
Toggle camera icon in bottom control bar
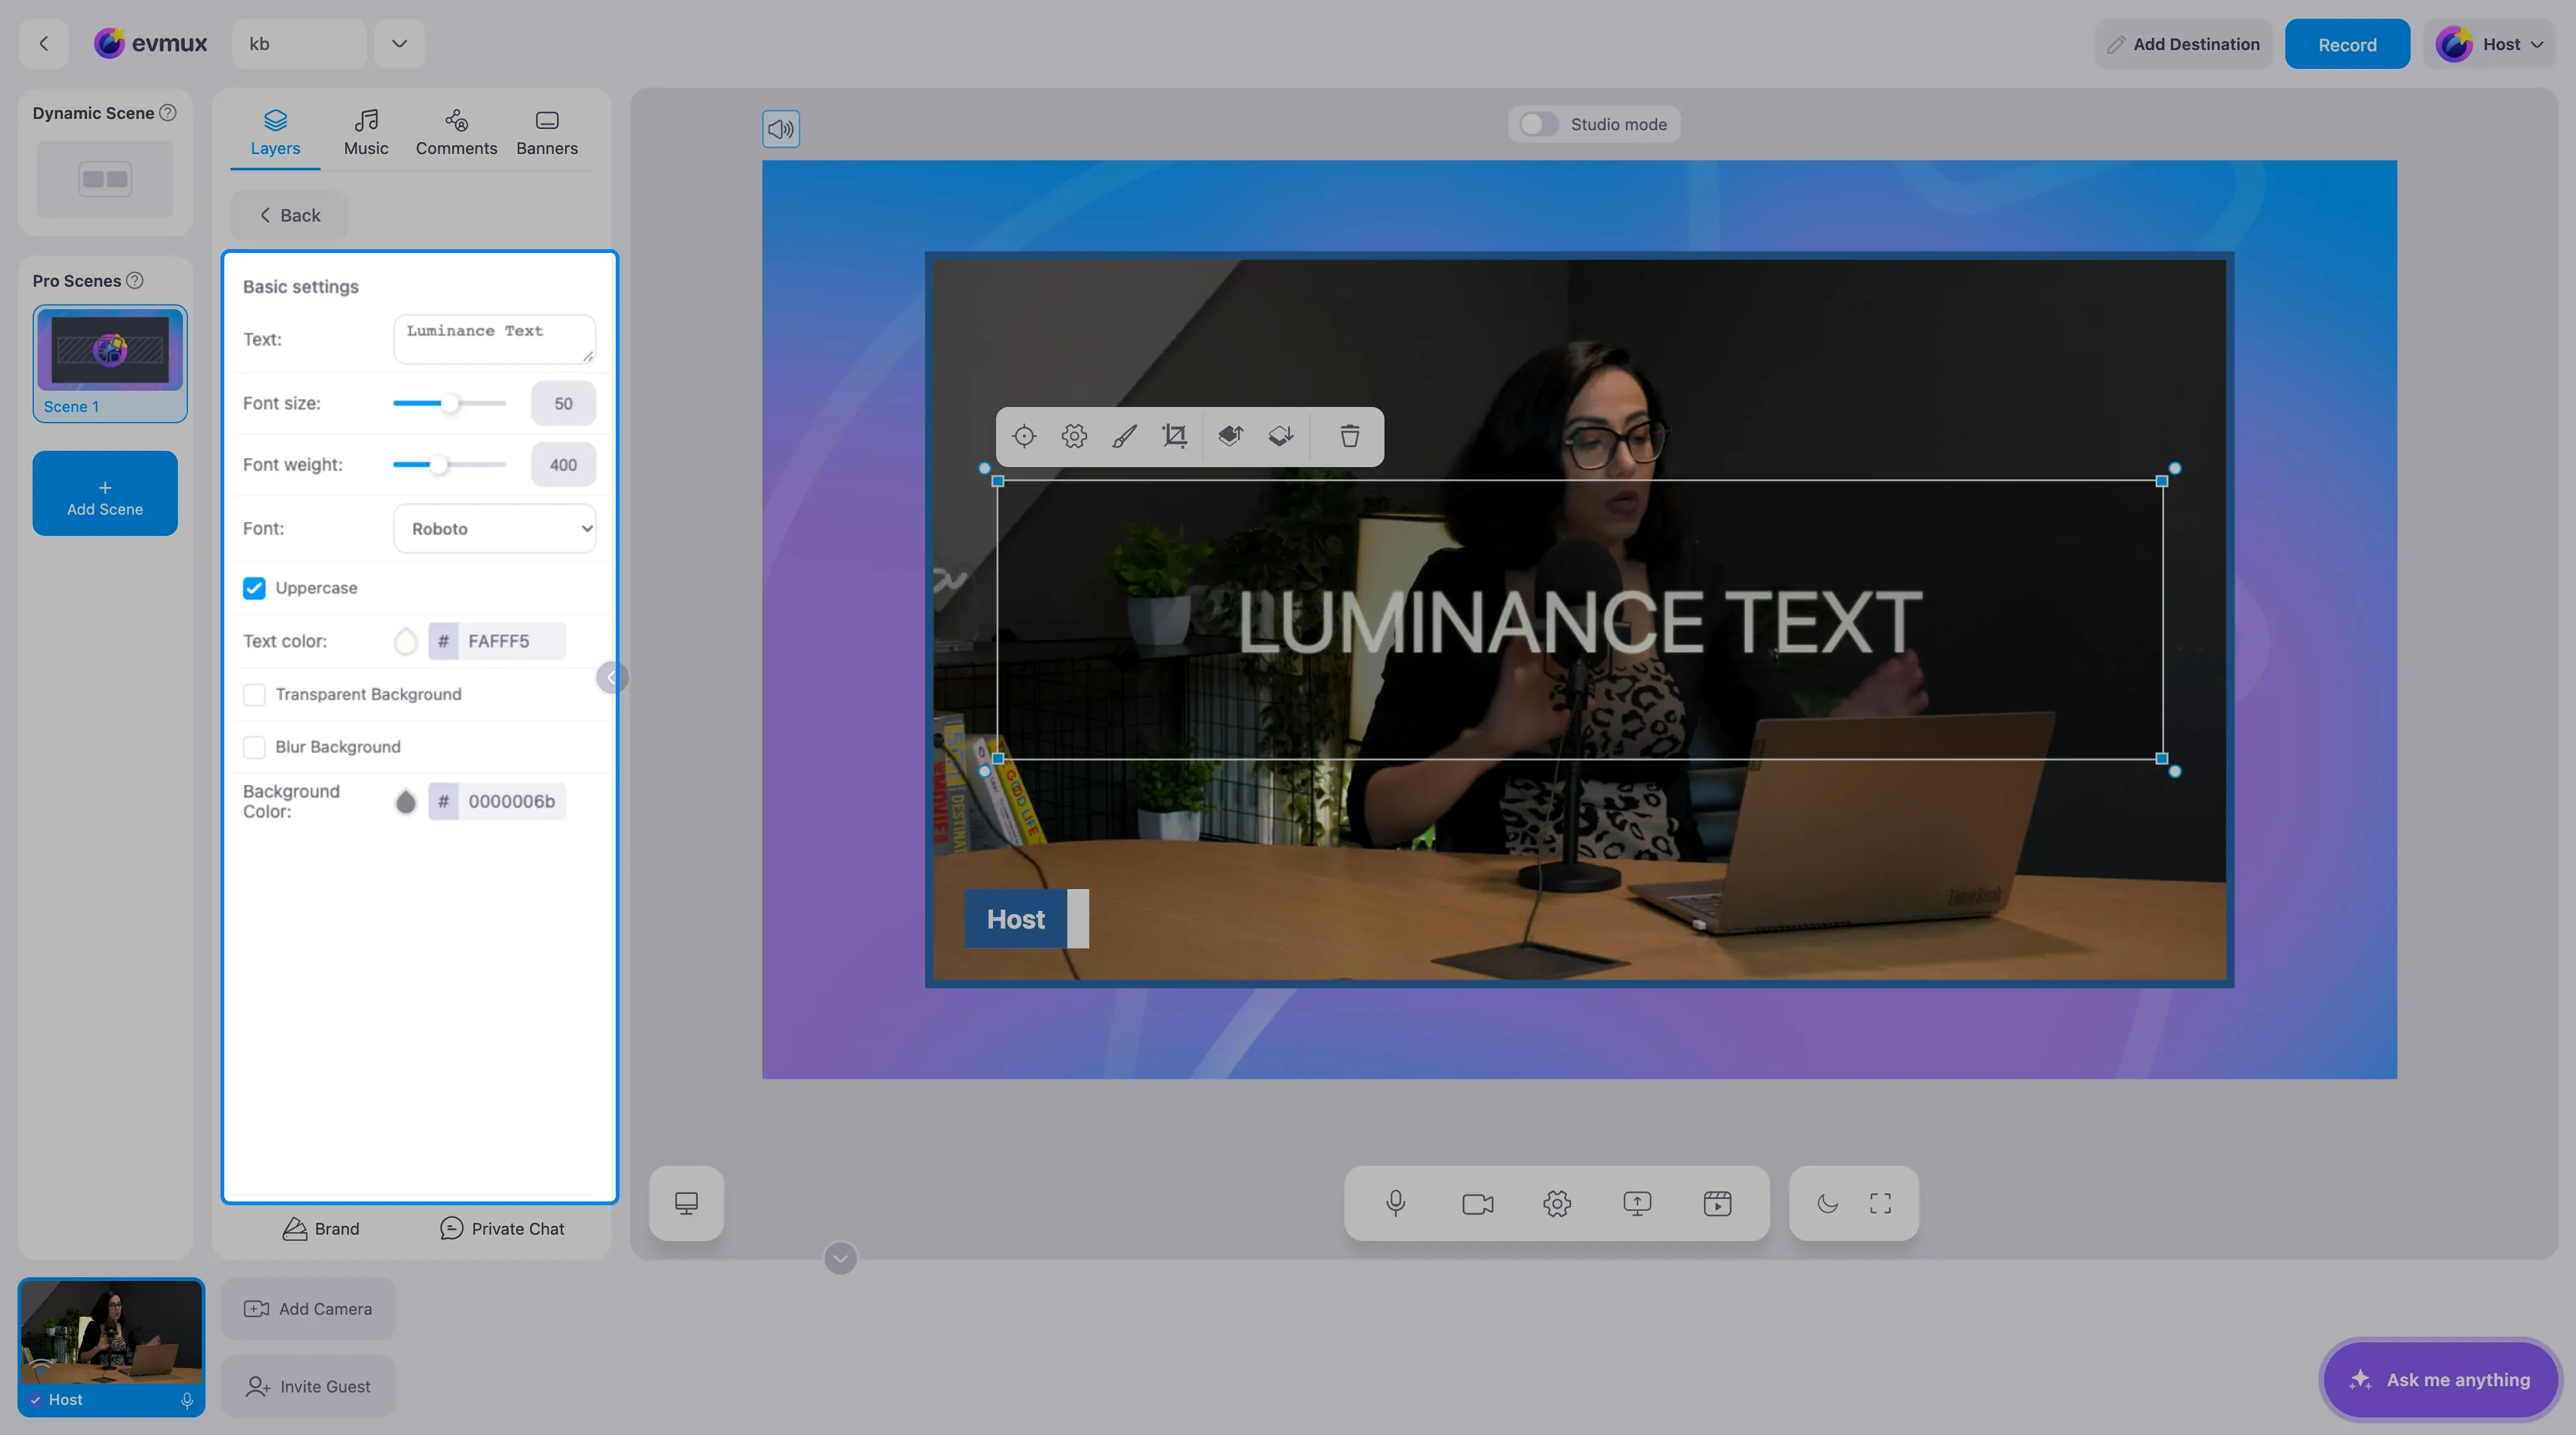tap(1477, 1203)
